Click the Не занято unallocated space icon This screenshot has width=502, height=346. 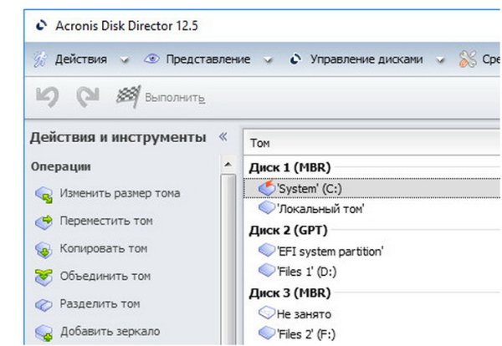(267, 313)
